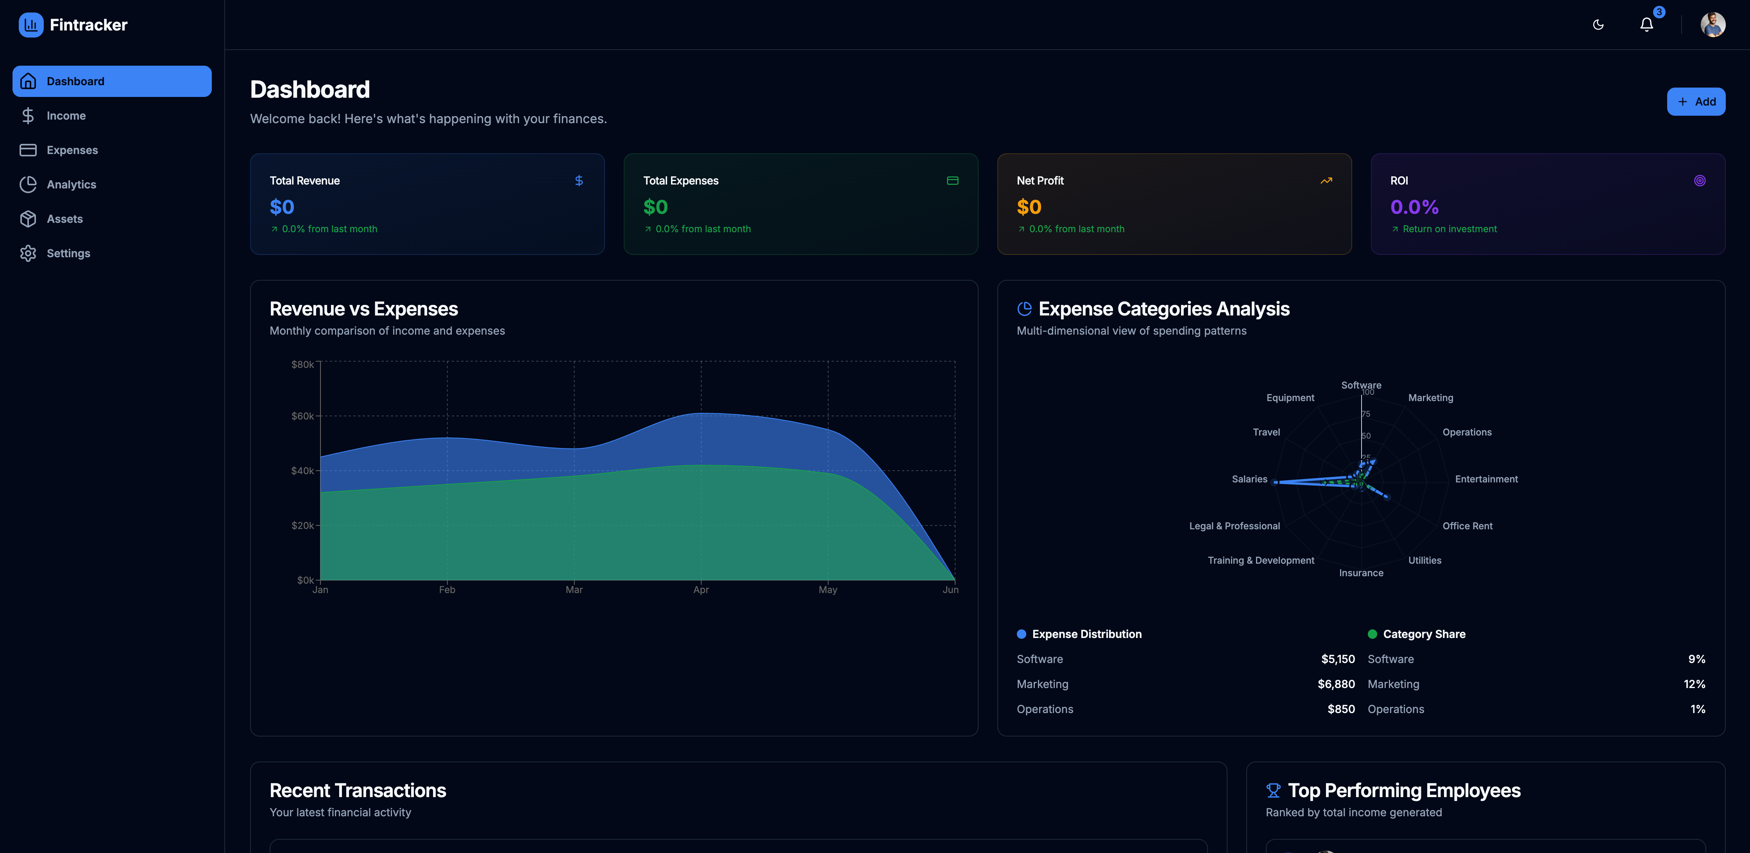
Task: Click the trophy icon beside Top Performing Employees
Action: [x=1273, y=790]
